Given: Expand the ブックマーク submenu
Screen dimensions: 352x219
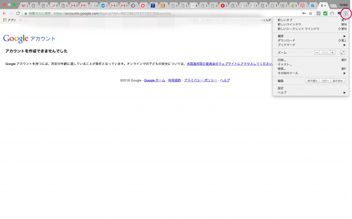Looking at the screenshot, I should [x=311, y=45].
